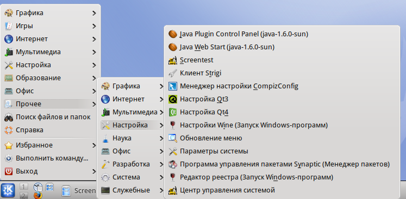Image resolution: width=406 pixels, height=199 pixels.
Task: Click the Графика palette icon in main menu
Action: click(9, 13)
